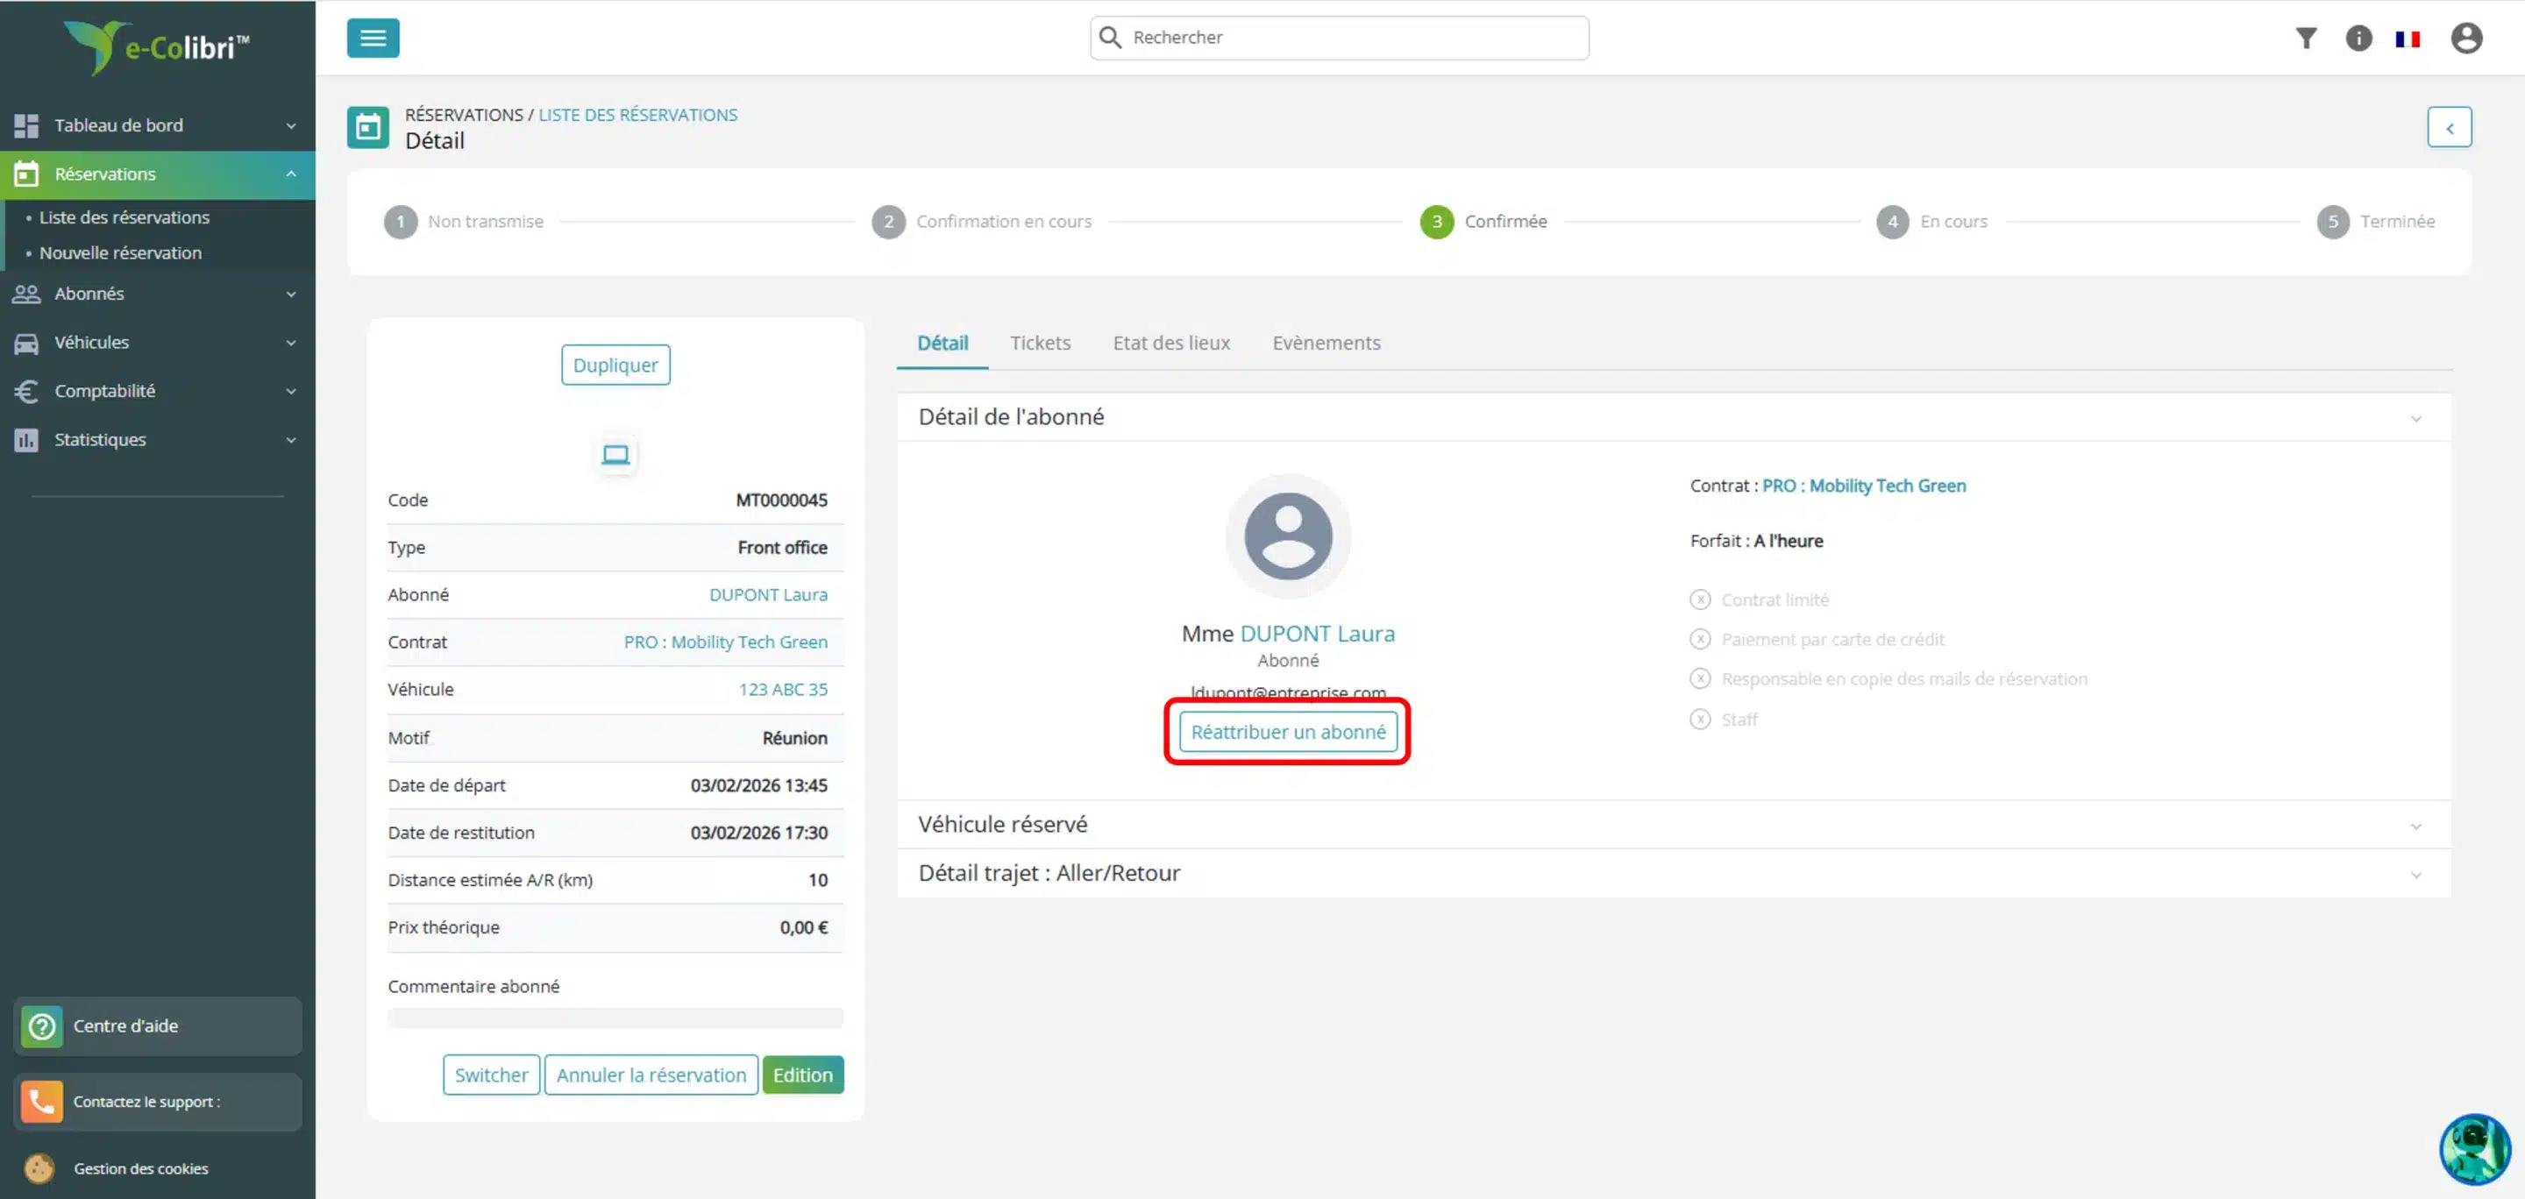
Task: Toggle the Contrat limité indicator
Action: (1701, 599)
